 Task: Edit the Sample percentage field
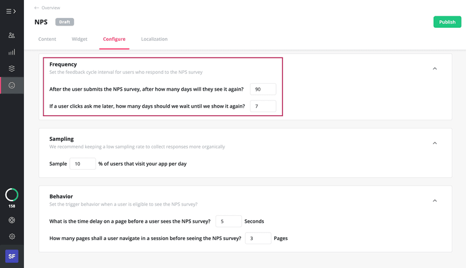(83, 163)
